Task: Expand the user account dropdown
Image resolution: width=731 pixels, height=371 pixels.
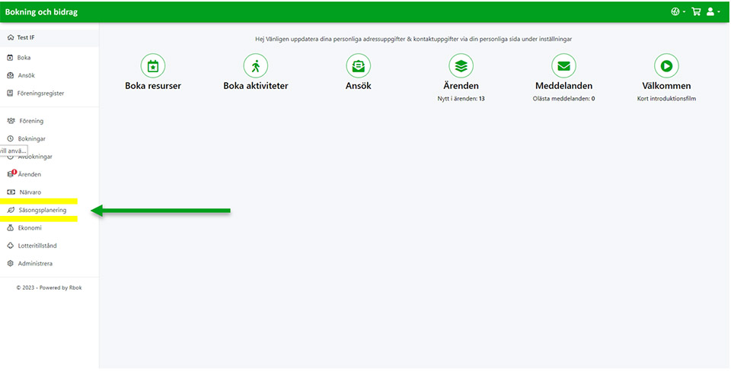Action: [713, 11]
